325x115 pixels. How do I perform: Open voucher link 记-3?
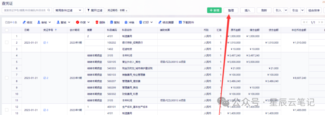[46, 110]
